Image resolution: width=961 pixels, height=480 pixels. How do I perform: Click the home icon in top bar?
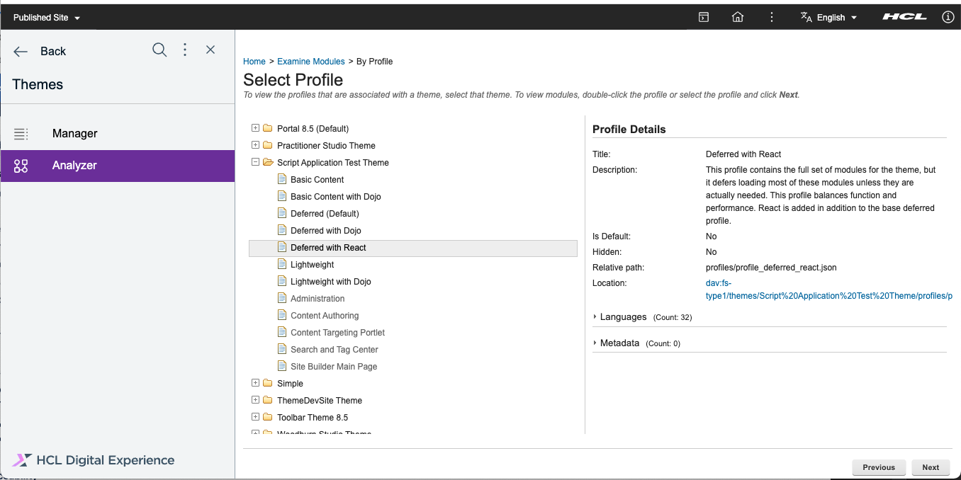pos(737,17)
